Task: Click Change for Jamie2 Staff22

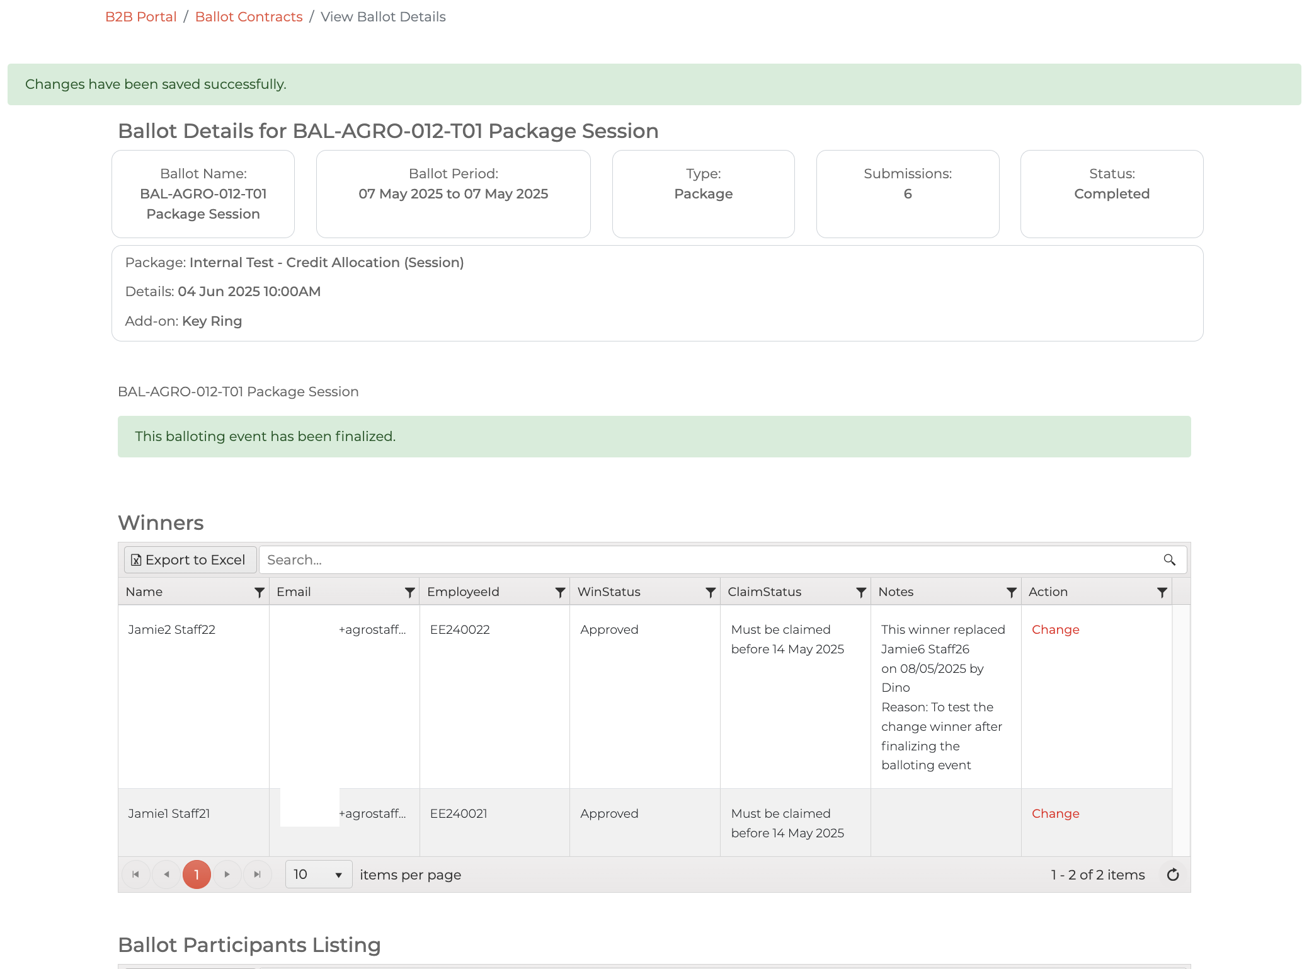Action: [x=1055, y=629]
